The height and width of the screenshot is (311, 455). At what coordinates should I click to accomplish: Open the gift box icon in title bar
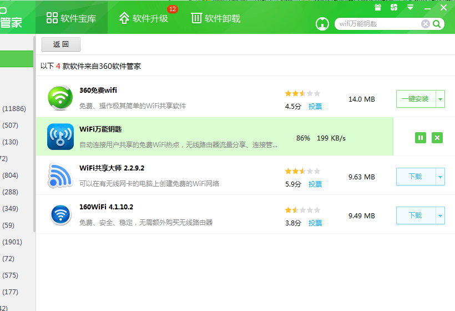[x=378, y=7]
